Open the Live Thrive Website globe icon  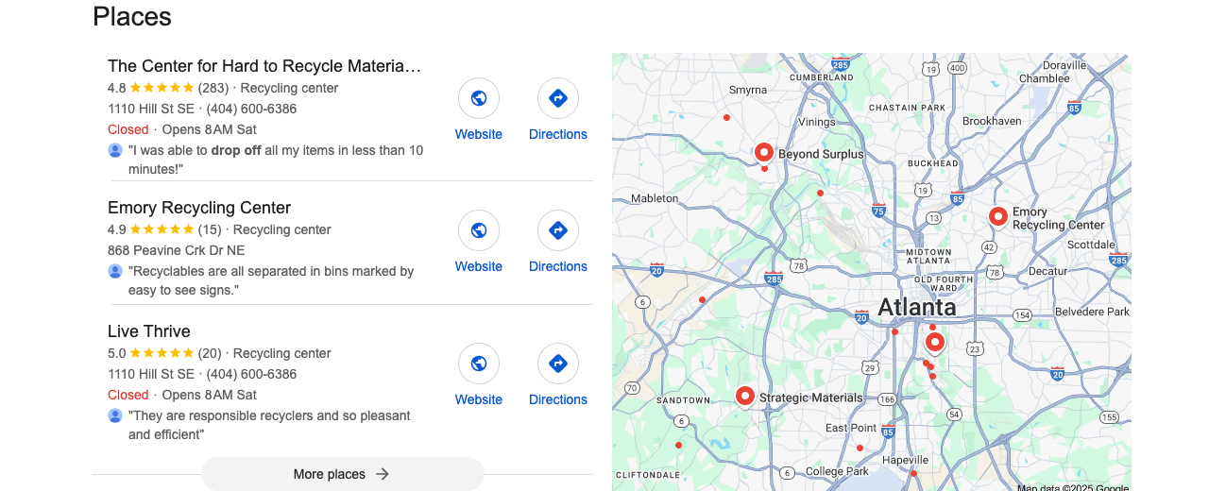(479, 364)
